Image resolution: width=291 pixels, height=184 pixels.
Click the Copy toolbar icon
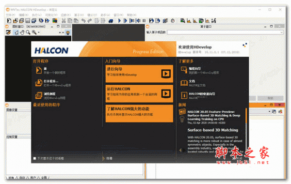(70, 20)
